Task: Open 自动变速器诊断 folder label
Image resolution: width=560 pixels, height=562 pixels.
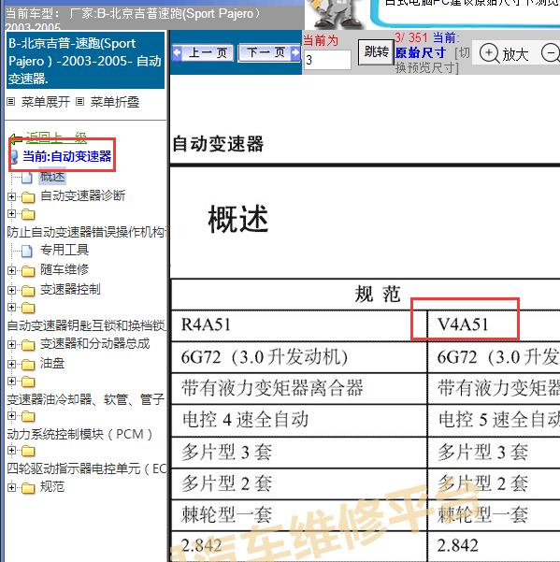Action: click(x=83, y=195)
